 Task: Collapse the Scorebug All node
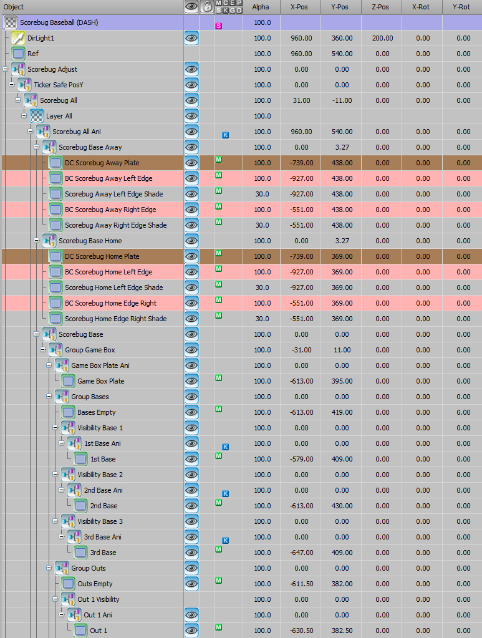pyautogui.click(x=18, y=100)
